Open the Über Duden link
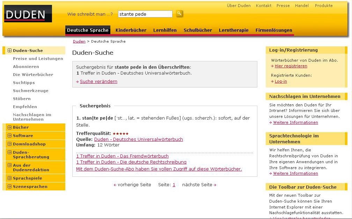Viewport: 352px width, 219px height. click(239, 6)
